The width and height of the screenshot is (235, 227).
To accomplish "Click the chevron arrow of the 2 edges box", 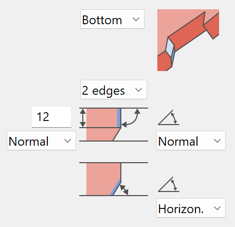I will pos(138,90).
